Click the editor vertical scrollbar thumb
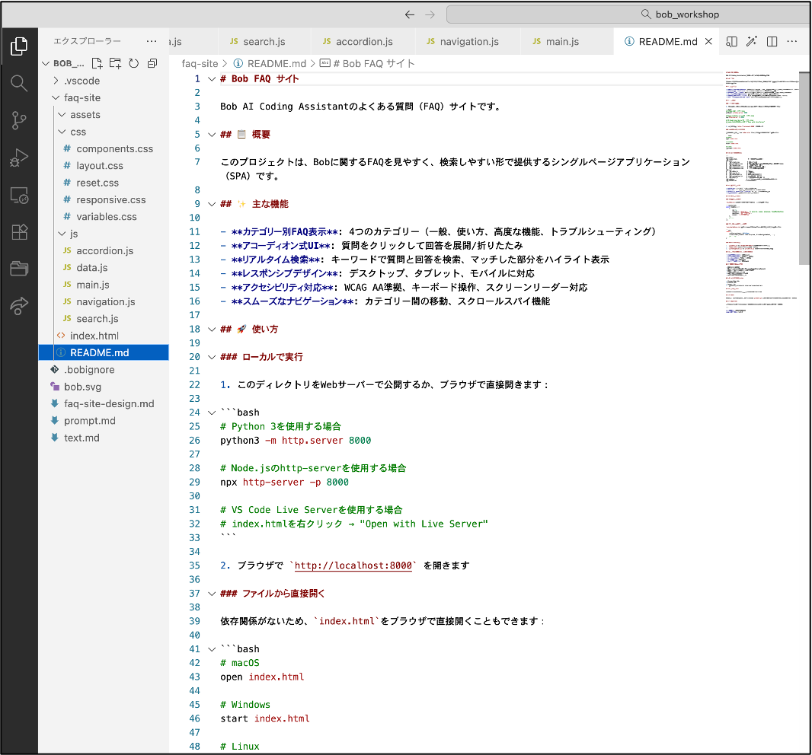The height and width of the screenshot is (755, 812). pos(804,168)
